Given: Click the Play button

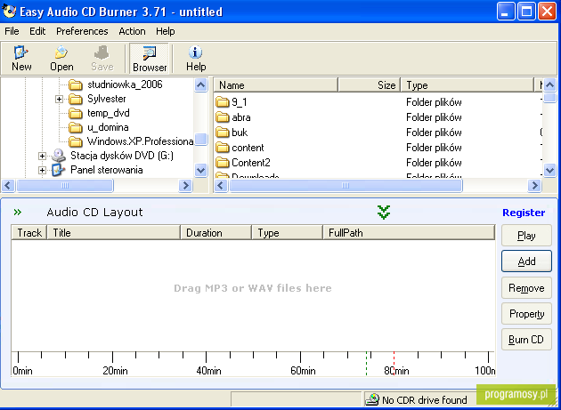Looking at the screenshot, I should pos(526,236).
